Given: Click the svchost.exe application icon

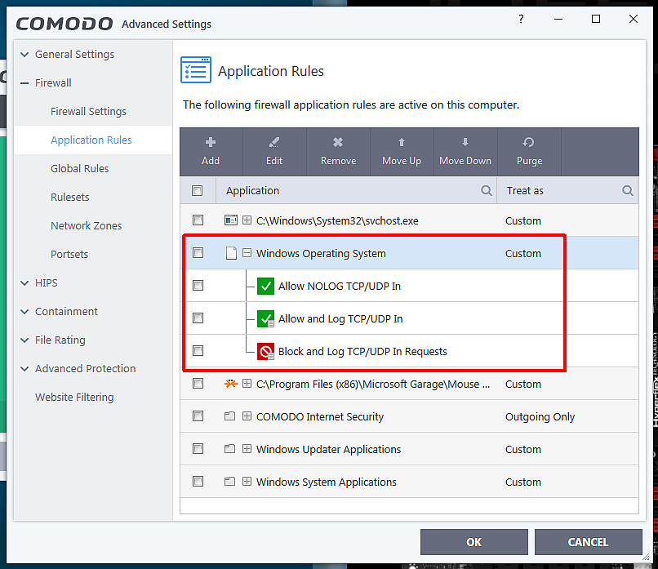Looking at the screenshot, I should [x=231, y=220].
